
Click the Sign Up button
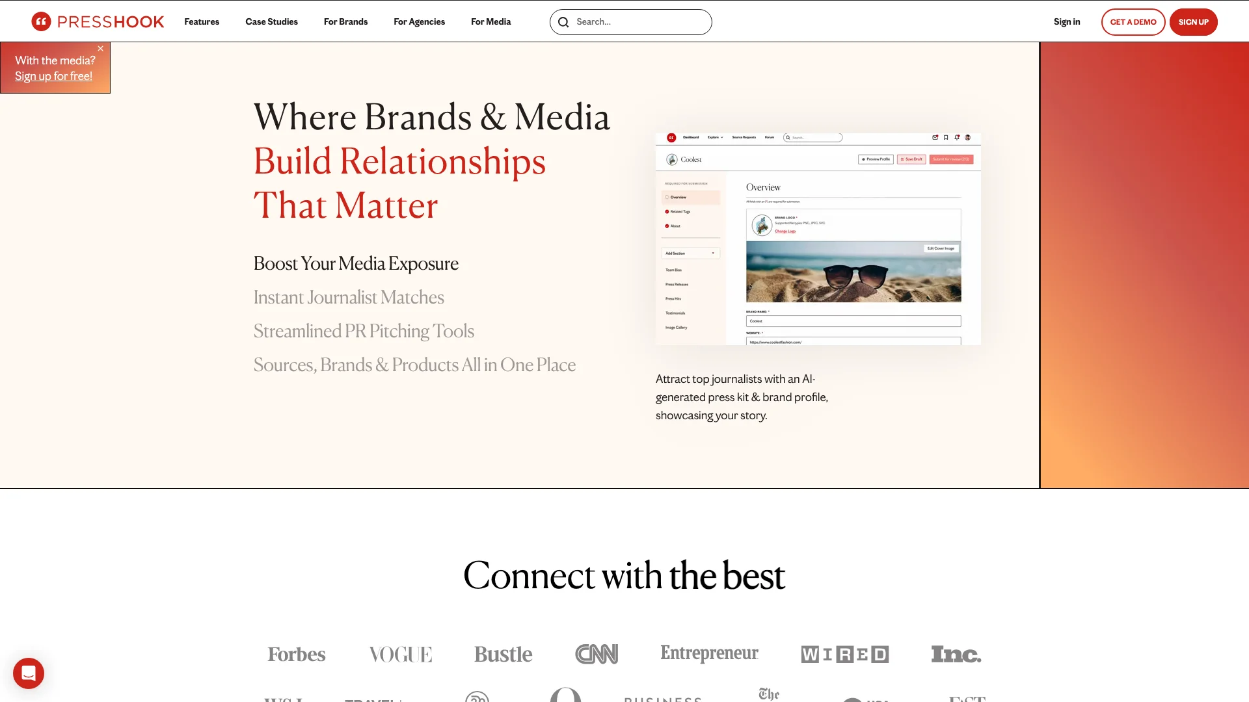[1193, 22]
